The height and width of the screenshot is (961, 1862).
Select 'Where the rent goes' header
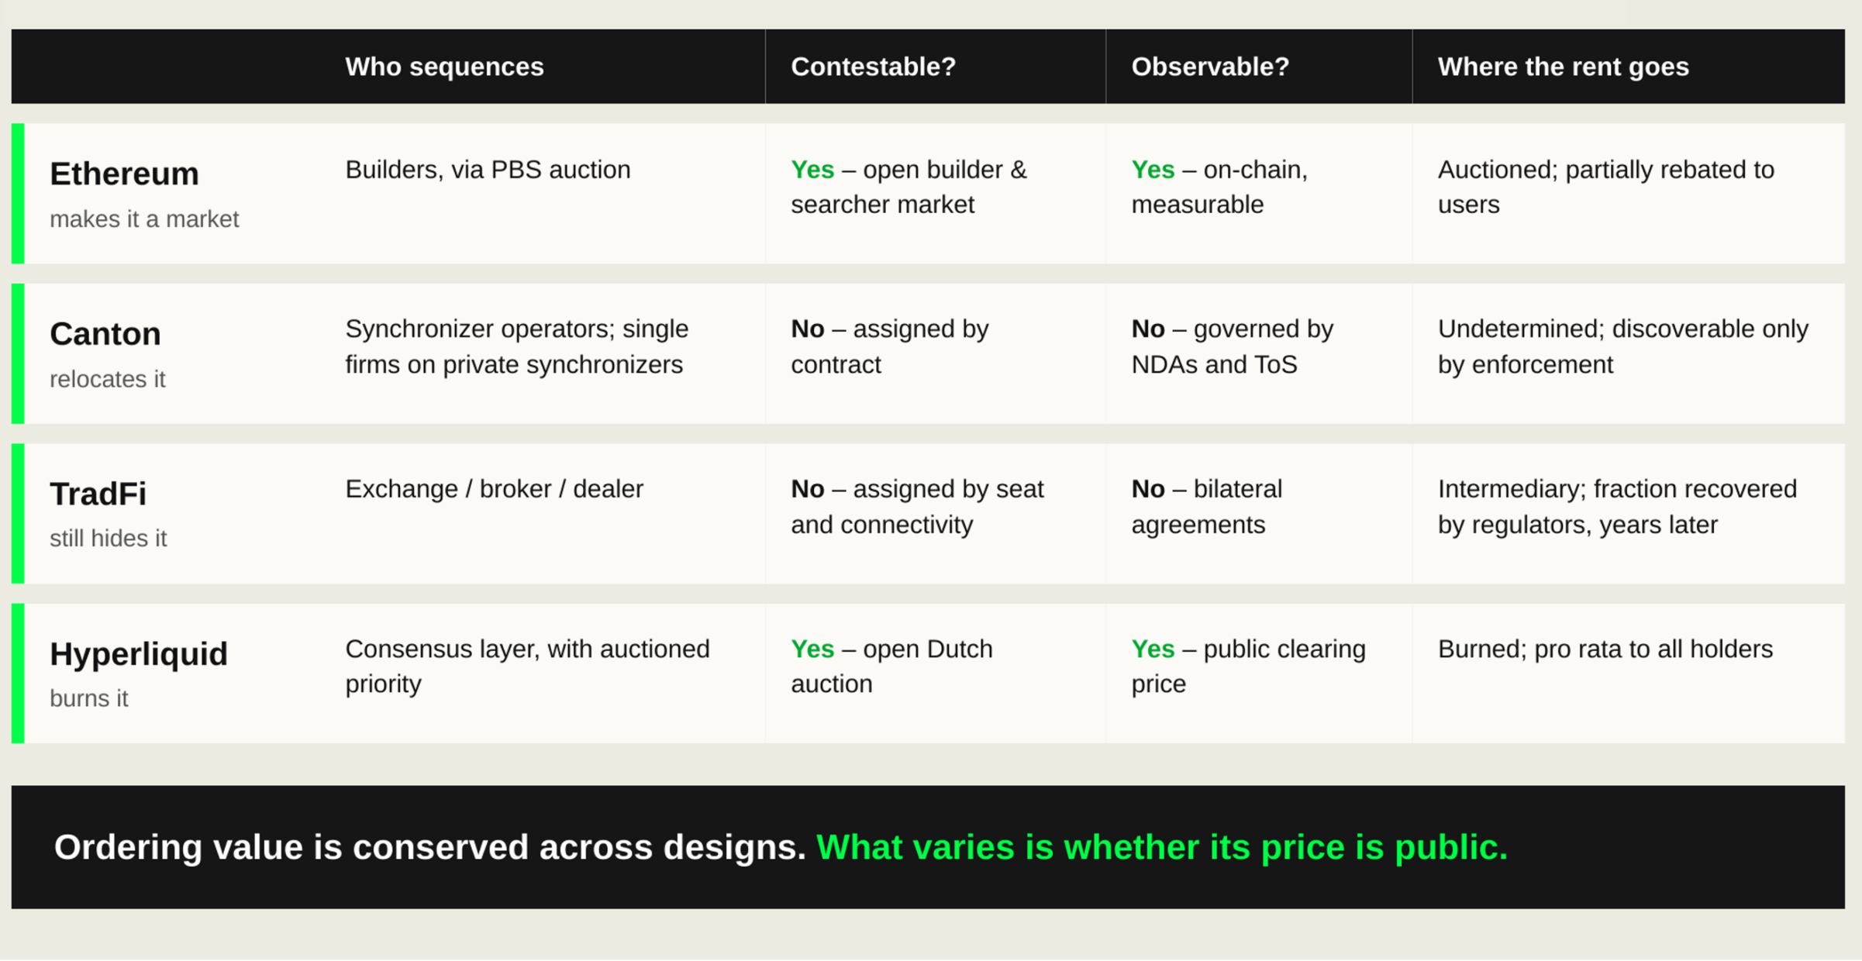pos(1563,67)
